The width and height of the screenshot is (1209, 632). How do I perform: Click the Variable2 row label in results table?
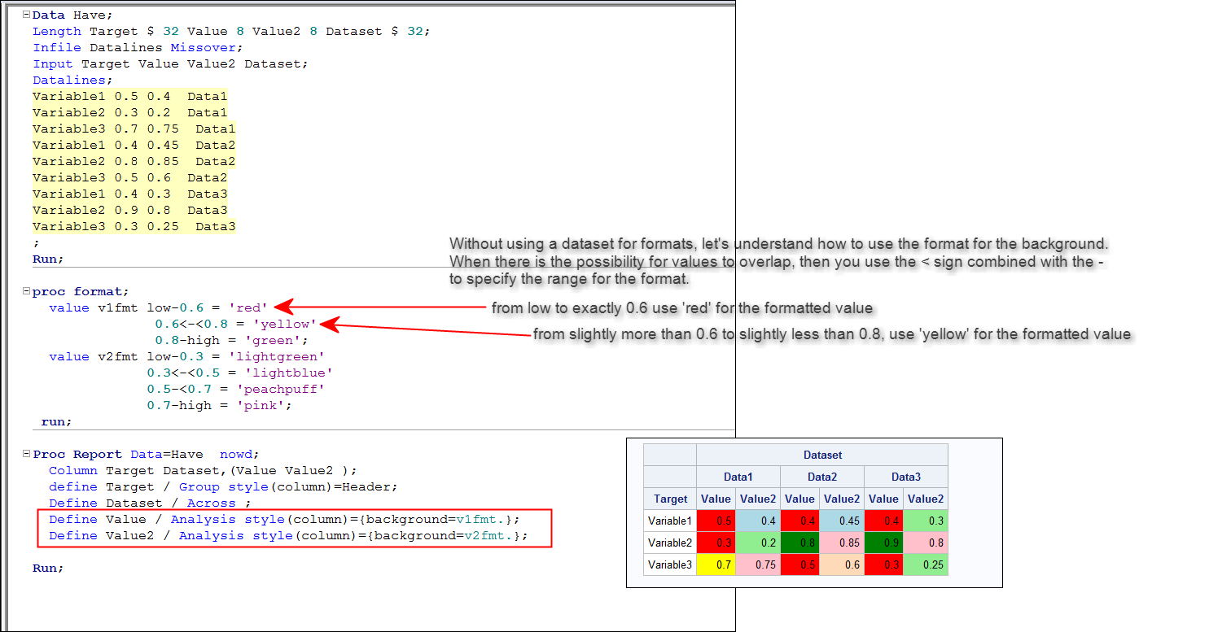pos(669,542)
